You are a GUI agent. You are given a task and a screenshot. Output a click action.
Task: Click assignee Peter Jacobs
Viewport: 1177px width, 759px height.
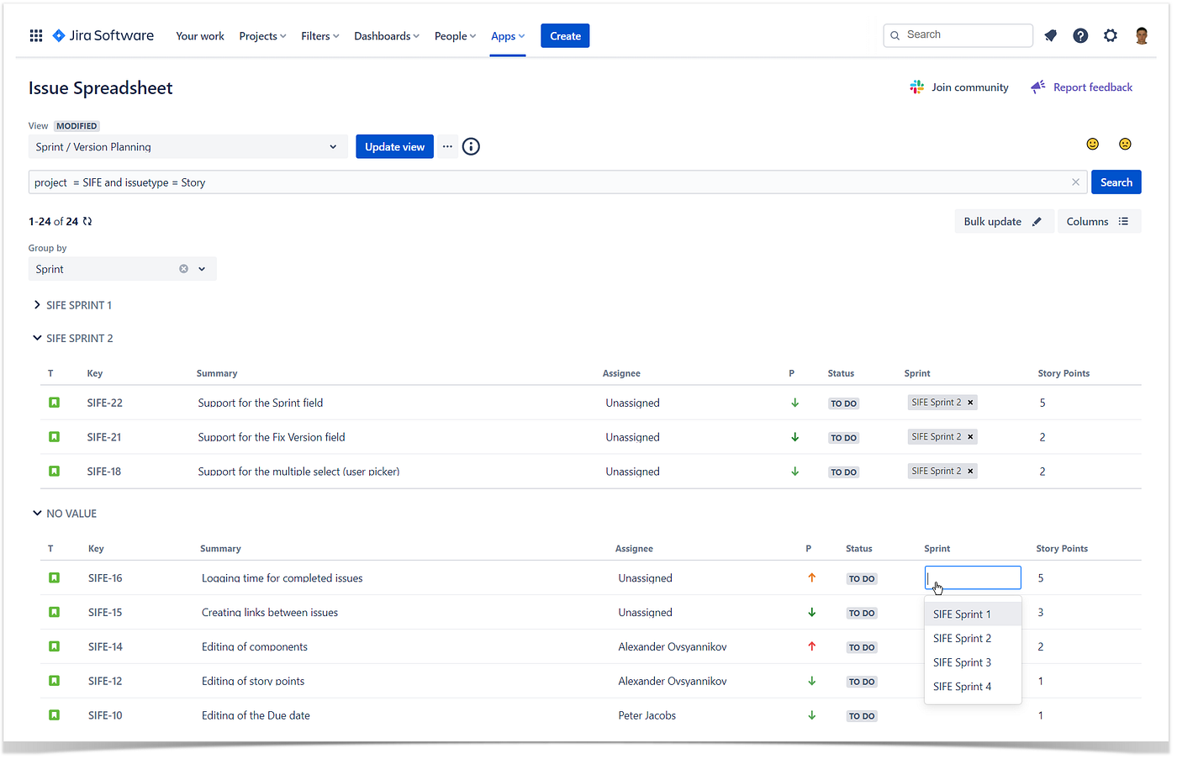point(647,716)
